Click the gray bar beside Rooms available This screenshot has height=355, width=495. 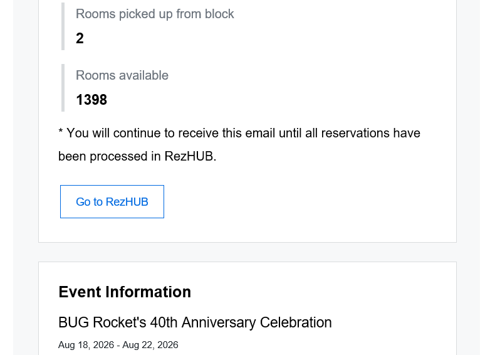[63, 88]
